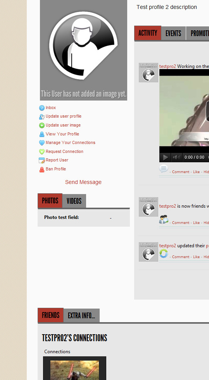
Task: Click the blue heart Manage Connections icon
Action: pyautogui.click(x=41, y=143)
